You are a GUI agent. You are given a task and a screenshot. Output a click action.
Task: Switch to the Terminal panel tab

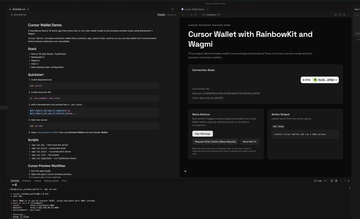coord(15,181)
